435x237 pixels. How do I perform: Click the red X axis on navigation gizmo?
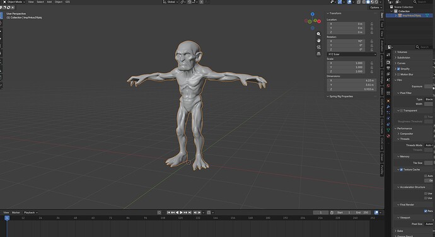point(319,21)
